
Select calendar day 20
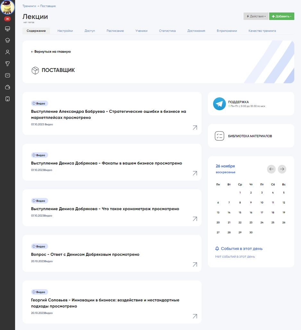(x=218, y=222)
